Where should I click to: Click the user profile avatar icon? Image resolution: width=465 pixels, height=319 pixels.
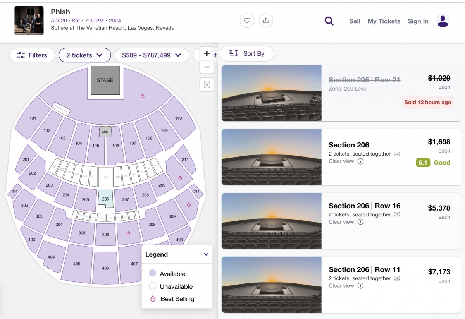(443, 21)
